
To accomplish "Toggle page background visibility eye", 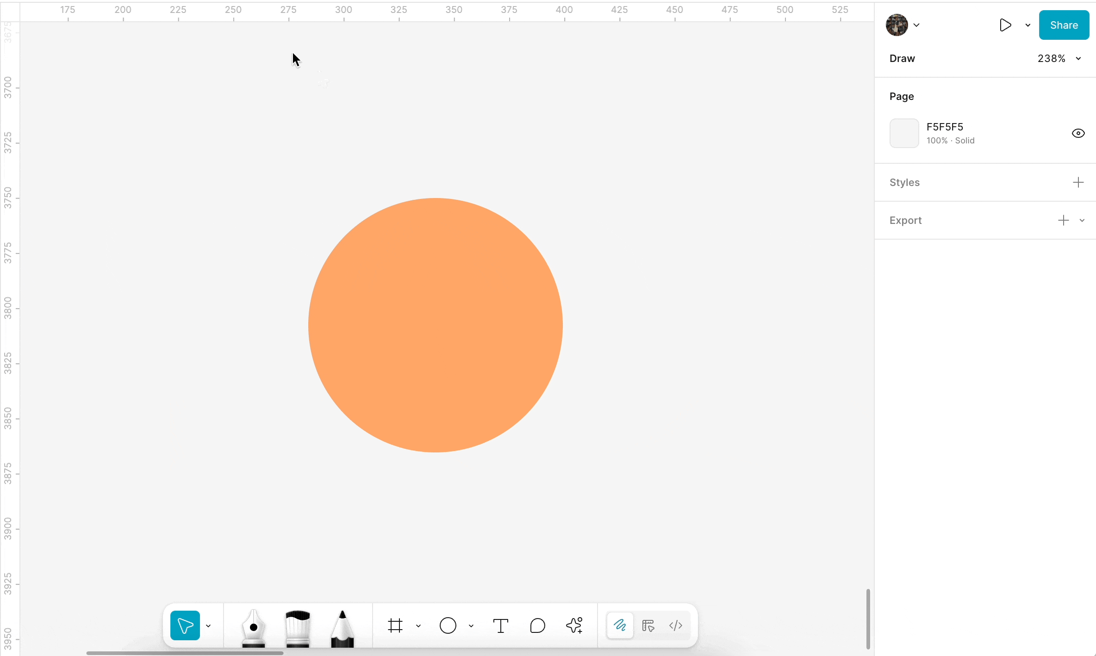I will pos(1078,133).
